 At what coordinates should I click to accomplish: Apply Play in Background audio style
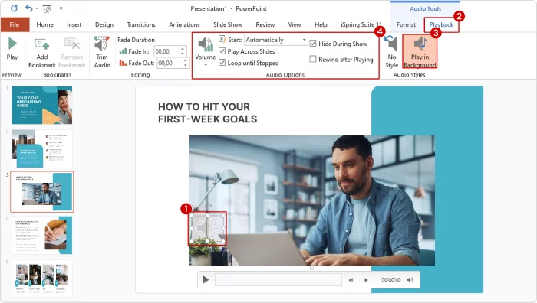click(x=420, y=51)
